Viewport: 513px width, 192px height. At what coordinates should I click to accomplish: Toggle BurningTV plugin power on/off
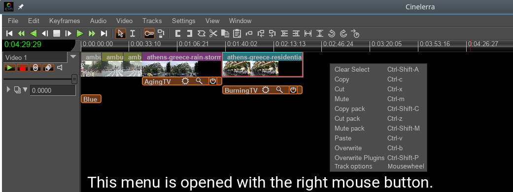[293, 90]
